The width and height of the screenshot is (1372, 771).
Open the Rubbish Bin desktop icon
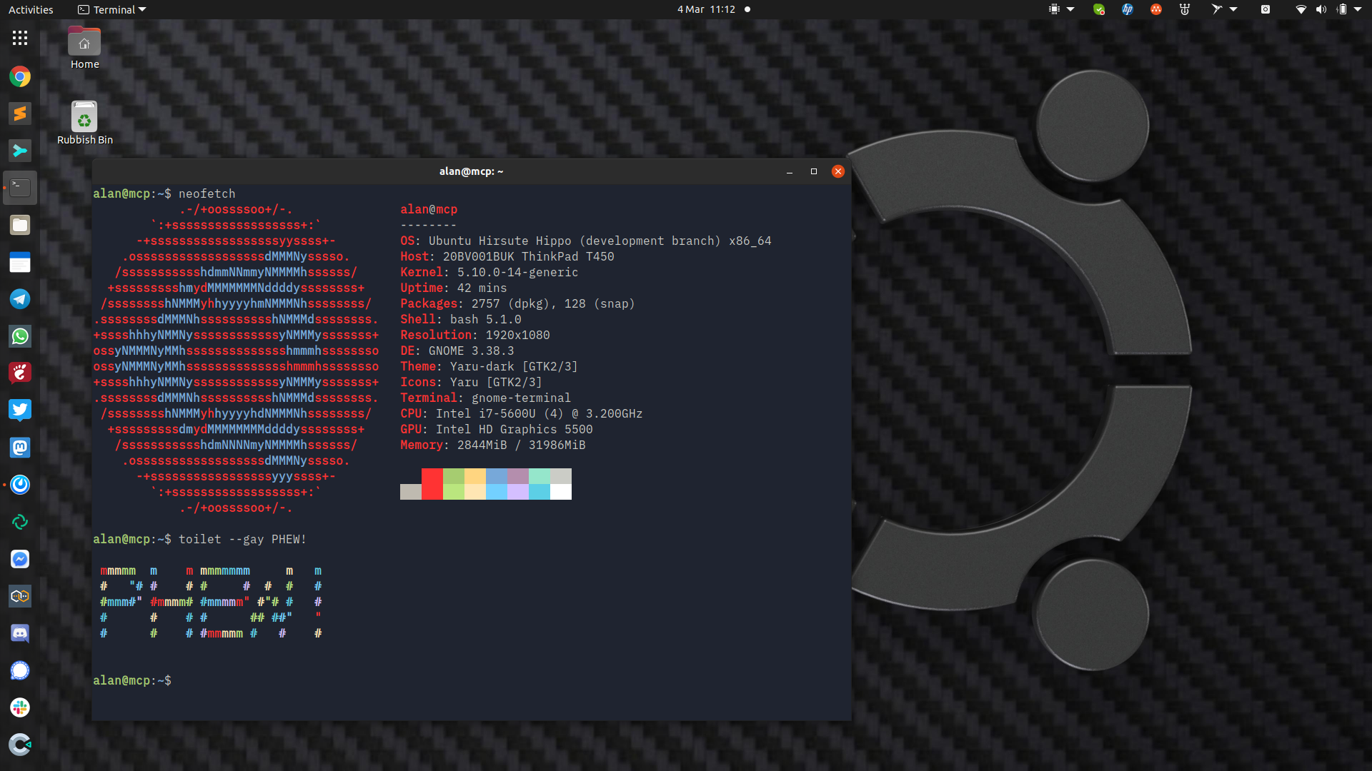84,123
